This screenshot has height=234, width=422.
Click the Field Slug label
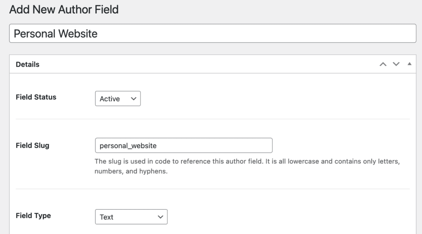[32, 145]
